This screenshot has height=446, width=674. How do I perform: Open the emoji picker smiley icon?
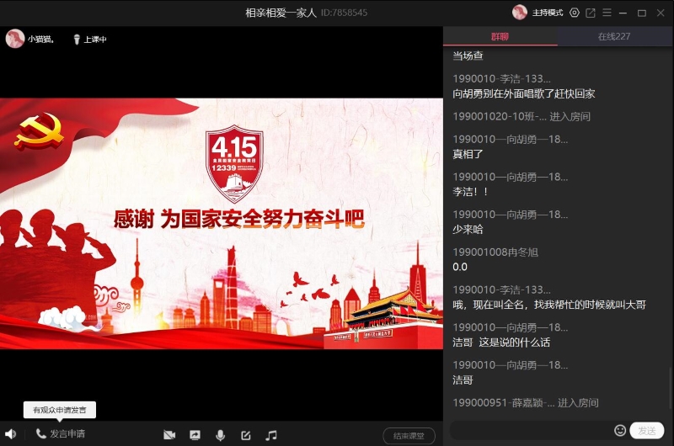(x=620, y=430)
